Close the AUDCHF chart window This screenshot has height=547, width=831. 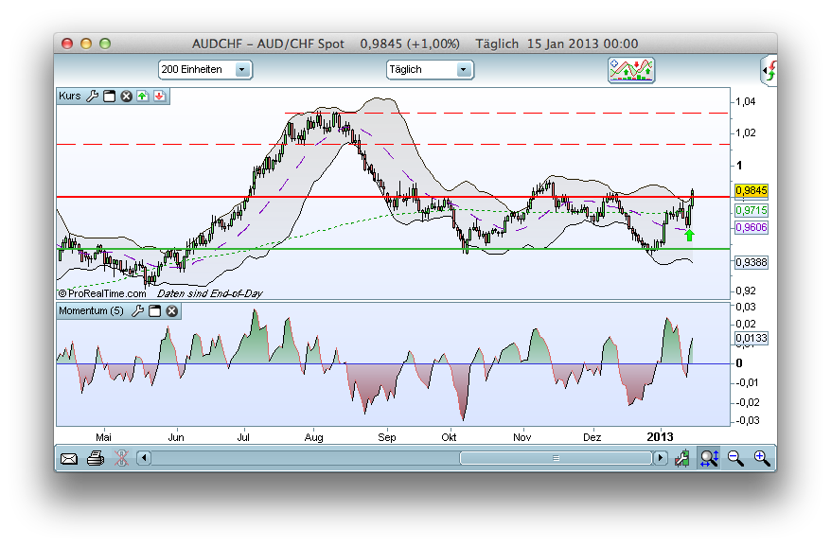pyautogui.click(x=67, y=44)
